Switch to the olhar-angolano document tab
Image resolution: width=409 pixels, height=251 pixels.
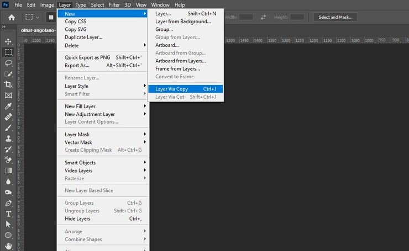click(x=38, y=30)
